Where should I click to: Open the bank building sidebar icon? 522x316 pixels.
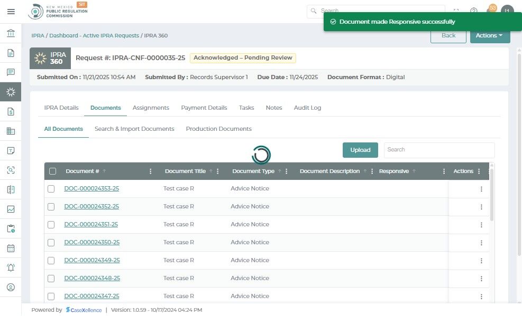point(11,33)
